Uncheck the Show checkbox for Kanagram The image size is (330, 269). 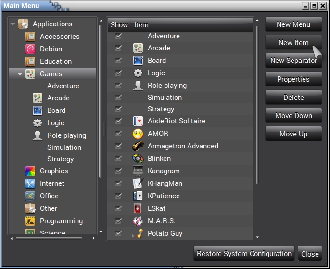click(x=118, y=171)
